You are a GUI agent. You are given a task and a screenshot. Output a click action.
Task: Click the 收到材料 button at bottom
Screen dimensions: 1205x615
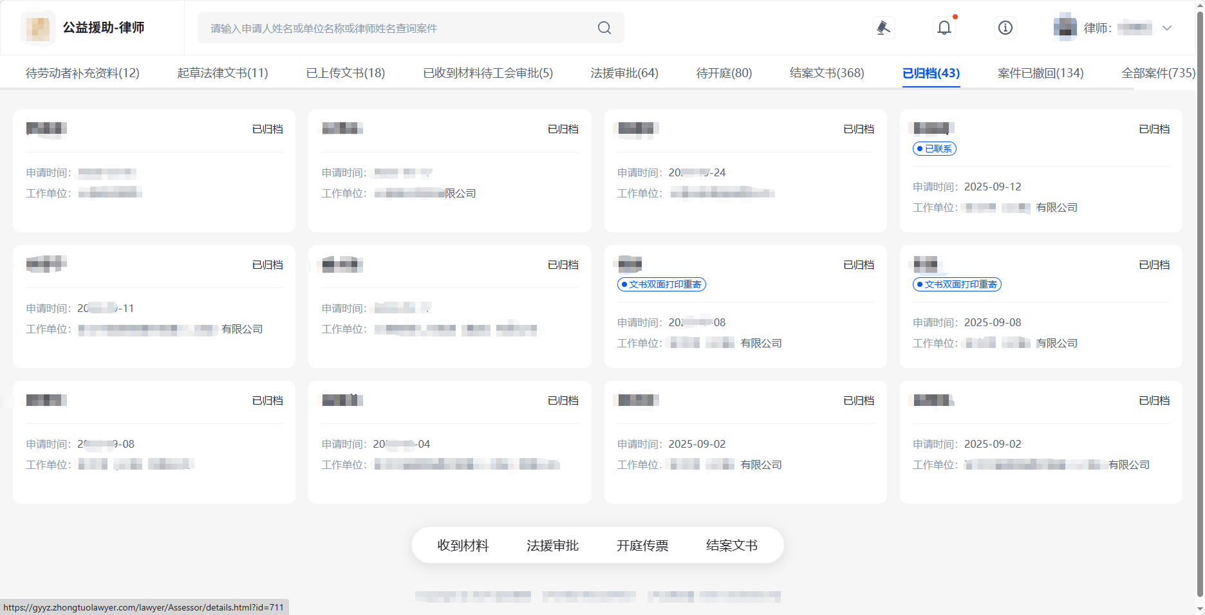(463, 546)
